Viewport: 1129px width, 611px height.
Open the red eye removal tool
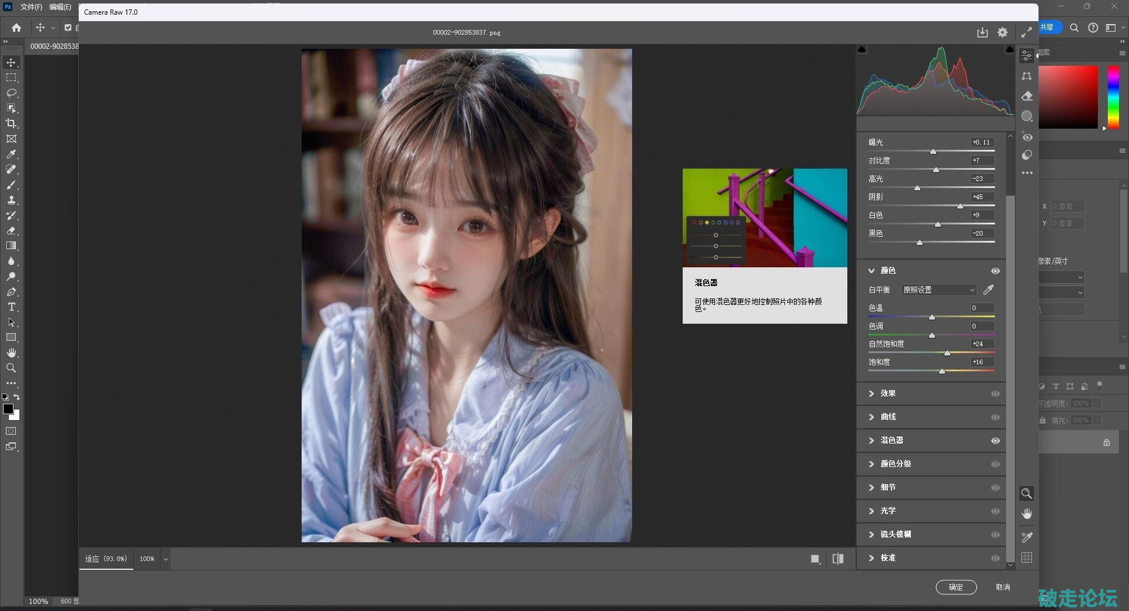pos(1027,137)
